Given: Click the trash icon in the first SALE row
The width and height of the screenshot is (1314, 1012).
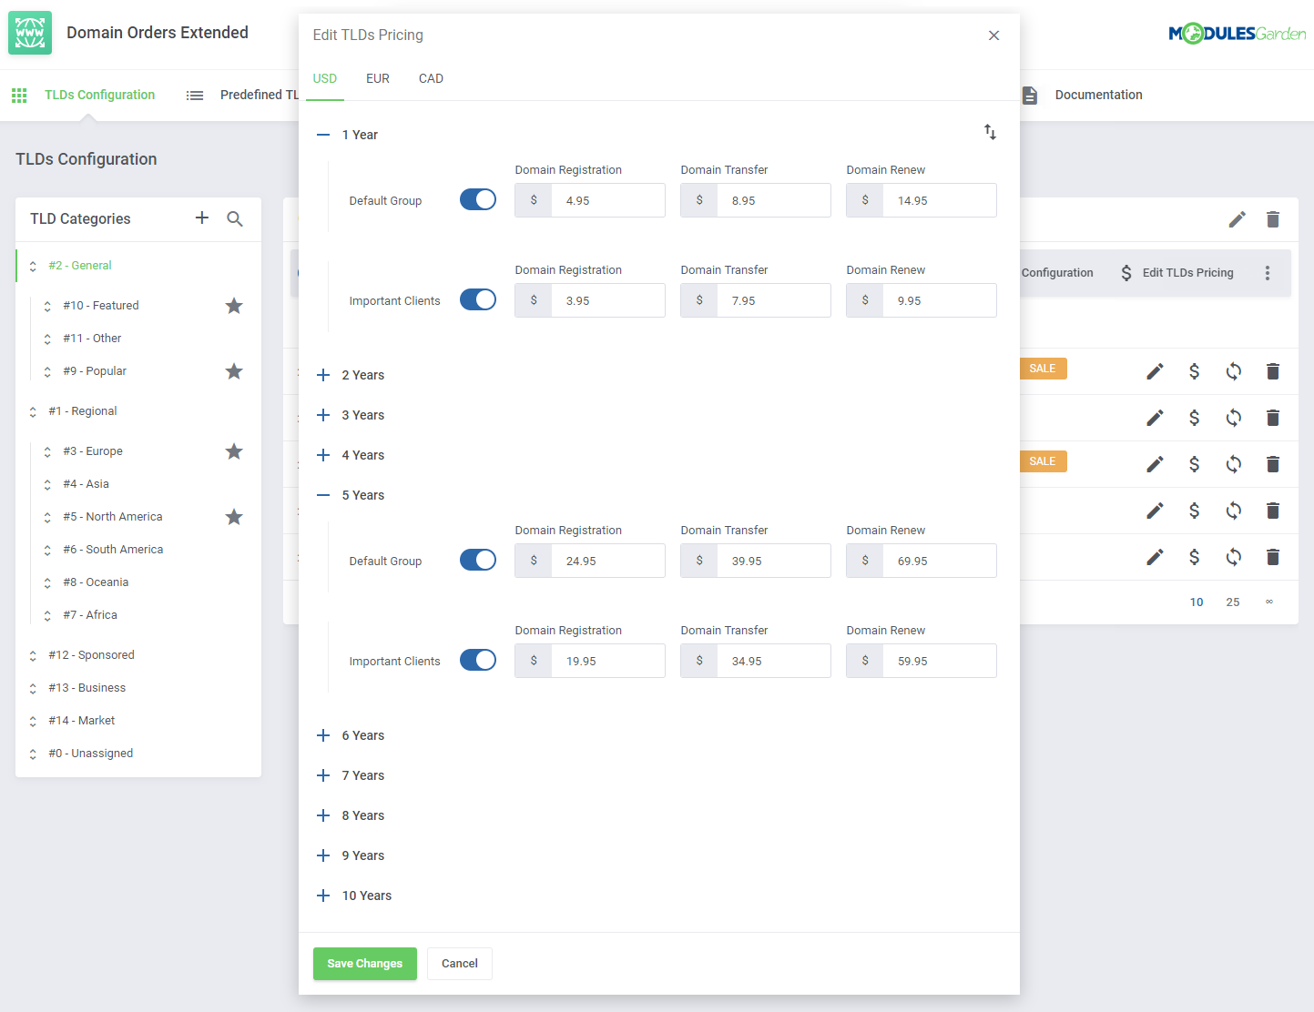Looking at the screenshot, I should [1272, 371].
